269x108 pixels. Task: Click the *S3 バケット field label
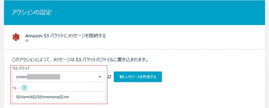pyautogui.click(x=21, y=68)
